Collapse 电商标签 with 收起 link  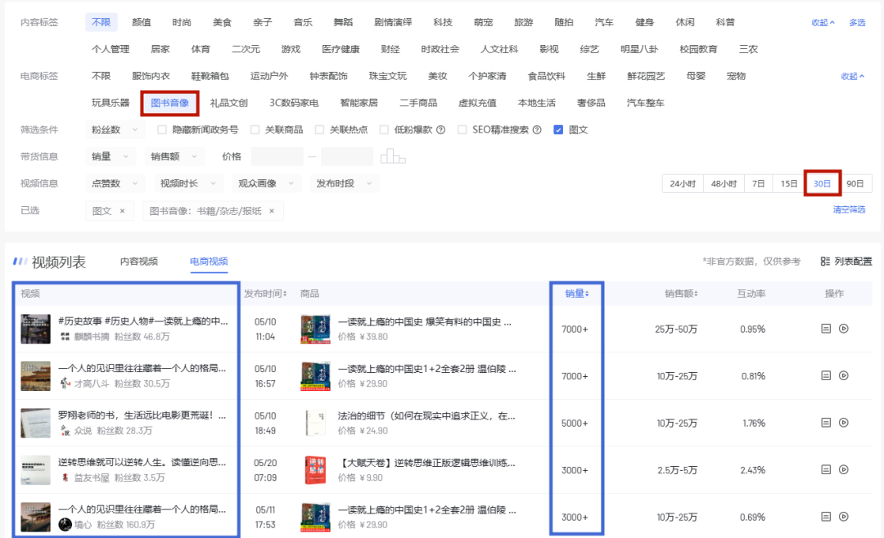pyautogui.click(x=852, y=76)
